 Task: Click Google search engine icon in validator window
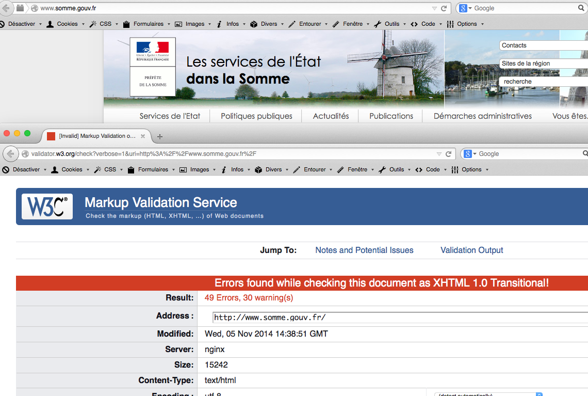coord(468,154)
